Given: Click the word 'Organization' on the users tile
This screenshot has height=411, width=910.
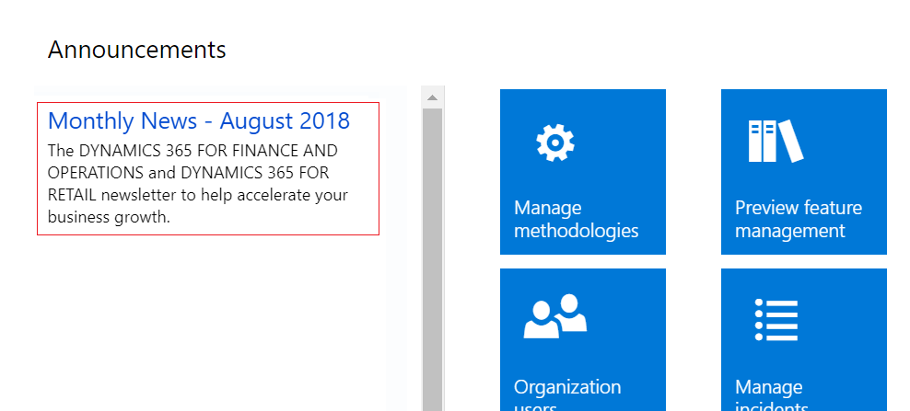Looking at the screenshot, I should [567, 387].
